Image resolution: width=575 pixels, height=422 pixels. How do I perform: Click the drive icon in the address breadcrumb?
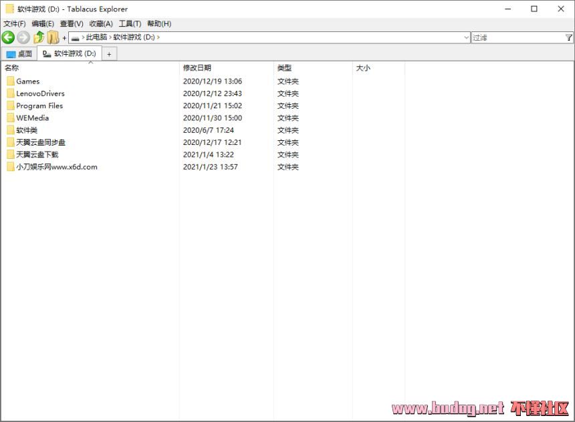point(76,37)
